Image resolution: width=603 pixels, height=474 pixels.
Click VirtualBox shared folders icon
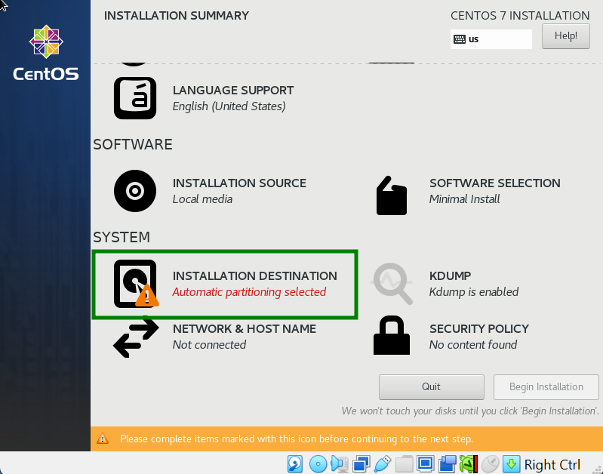coord(404,464)
